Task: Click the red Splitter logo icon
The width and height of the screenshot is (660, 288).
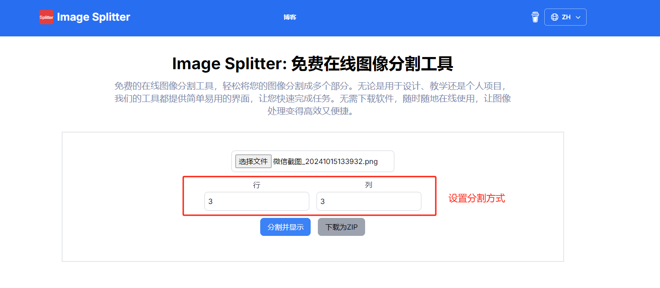Action: coord(46,17)
